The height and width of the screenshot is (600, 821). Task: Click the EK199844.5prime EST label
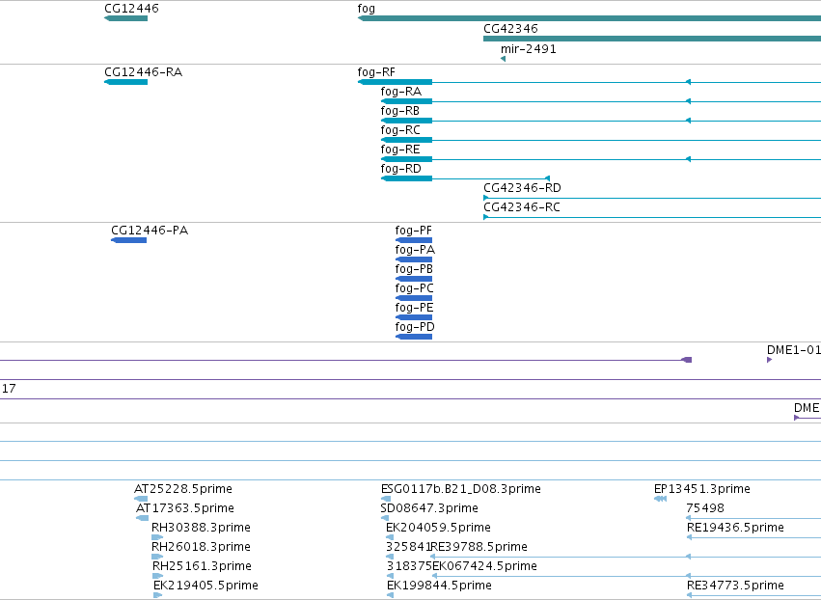(439, 586)
